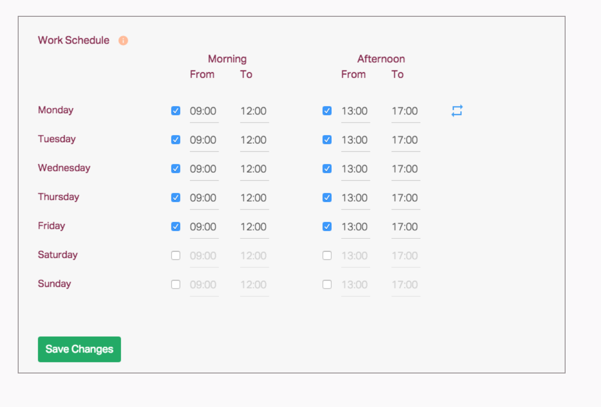Image resolution: width=601 pixels, height=407 pixels.
Task: Select Tuesday morning To time field
Action: [x=254, y=140]
